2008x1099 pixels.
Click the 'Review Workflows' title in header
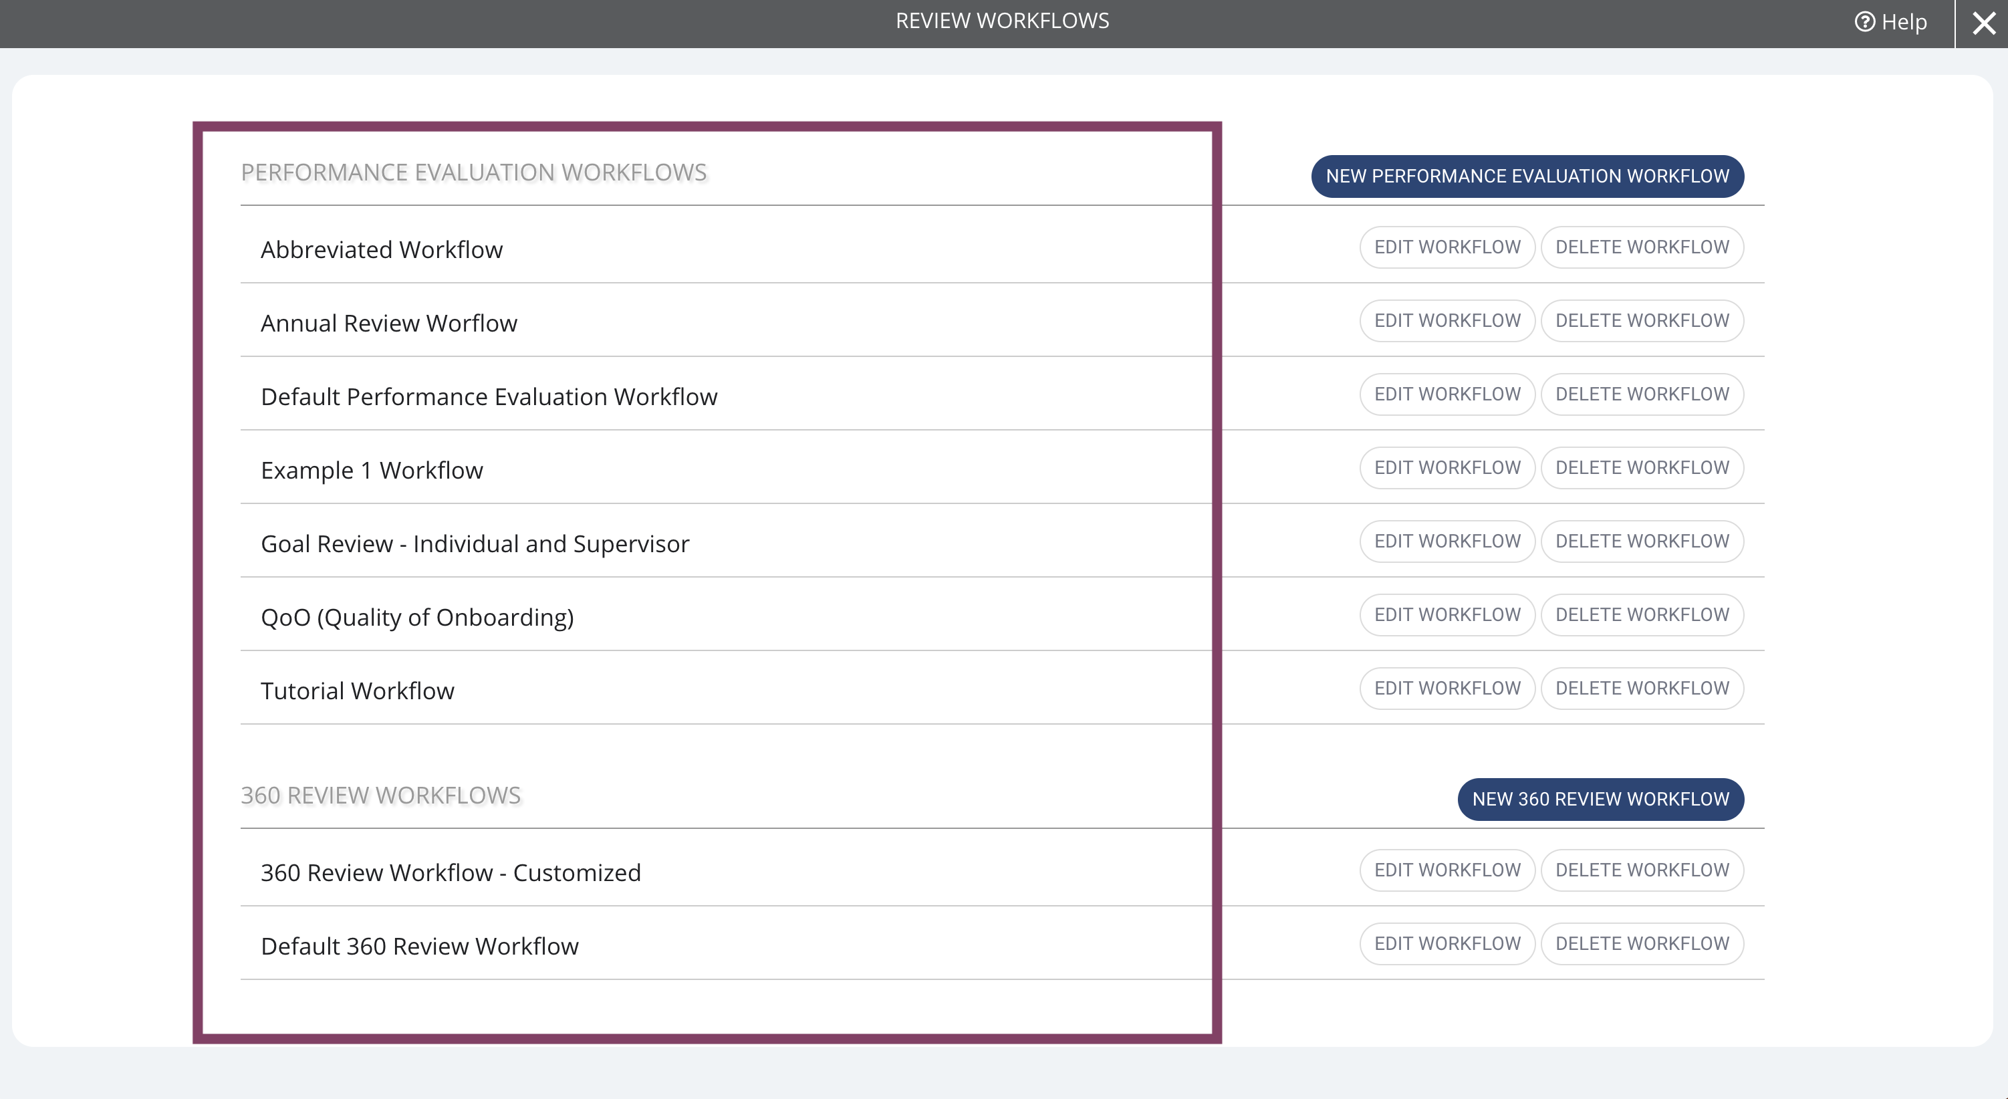(x=1002, y=20)
